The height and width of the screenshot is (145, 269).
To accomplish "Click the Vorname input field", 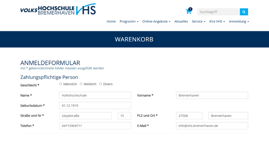I will [x=212, y=95].
